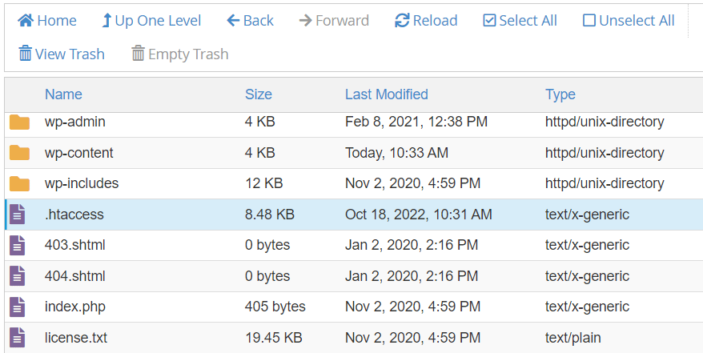Sort files by Size column

click(x=259, y=94)
